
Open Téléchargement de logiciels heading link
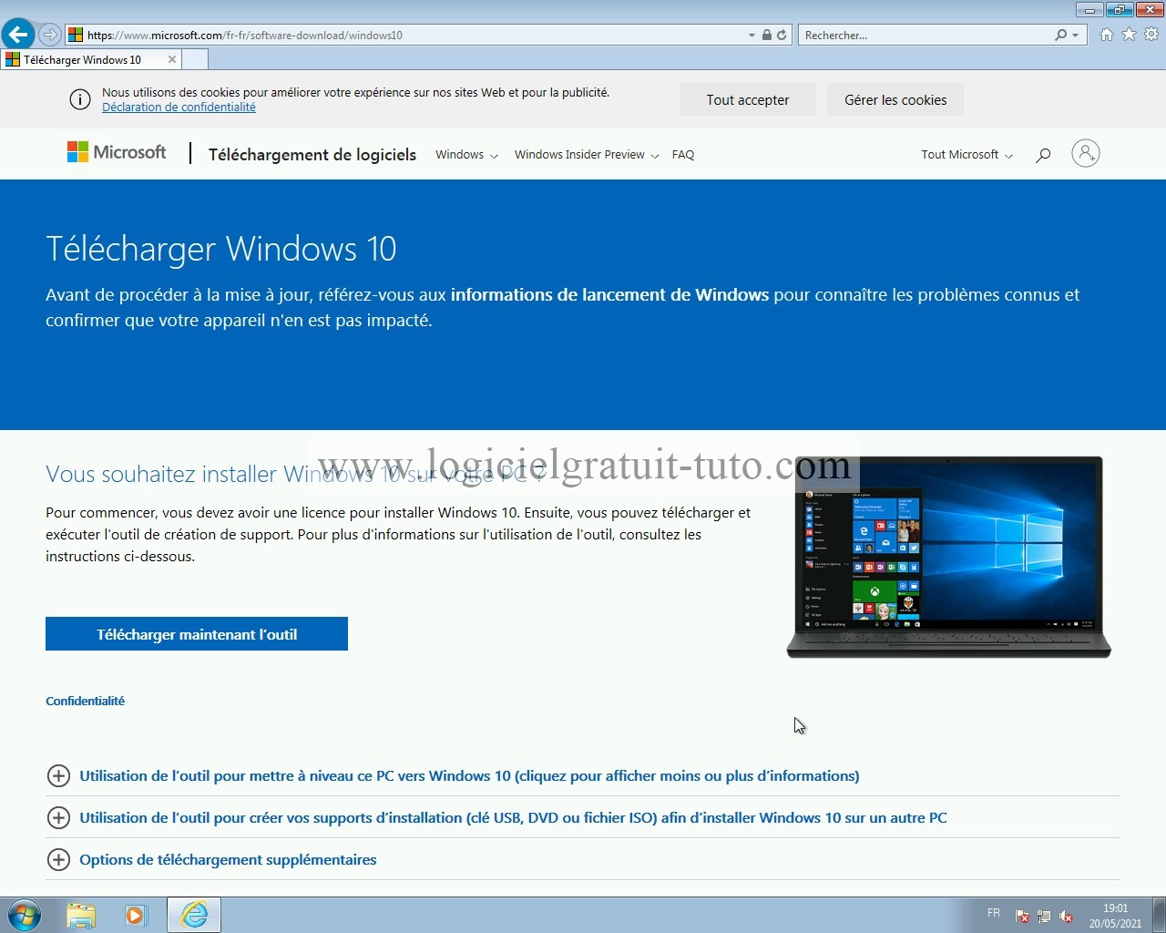pyautogui.click(x=312, y=154)
